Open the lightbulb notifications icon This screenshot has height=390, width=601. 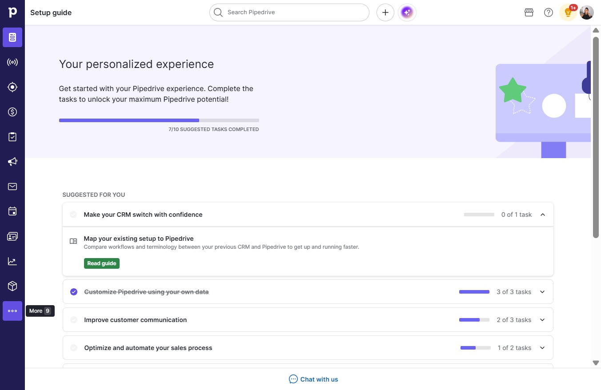pos(568,12)
